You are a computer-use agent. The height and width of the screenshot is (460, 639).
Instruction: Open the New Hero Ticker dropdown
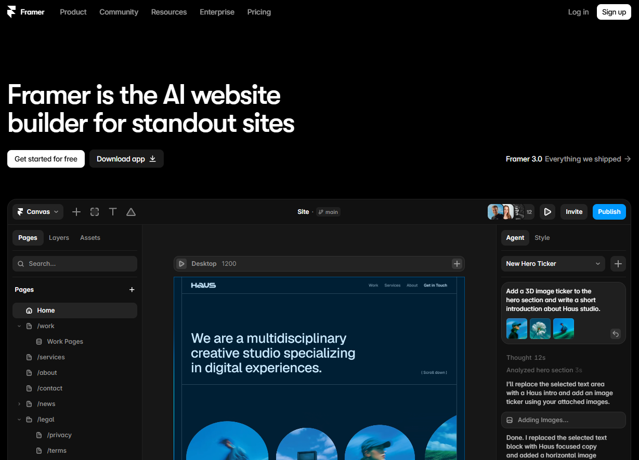553,264
